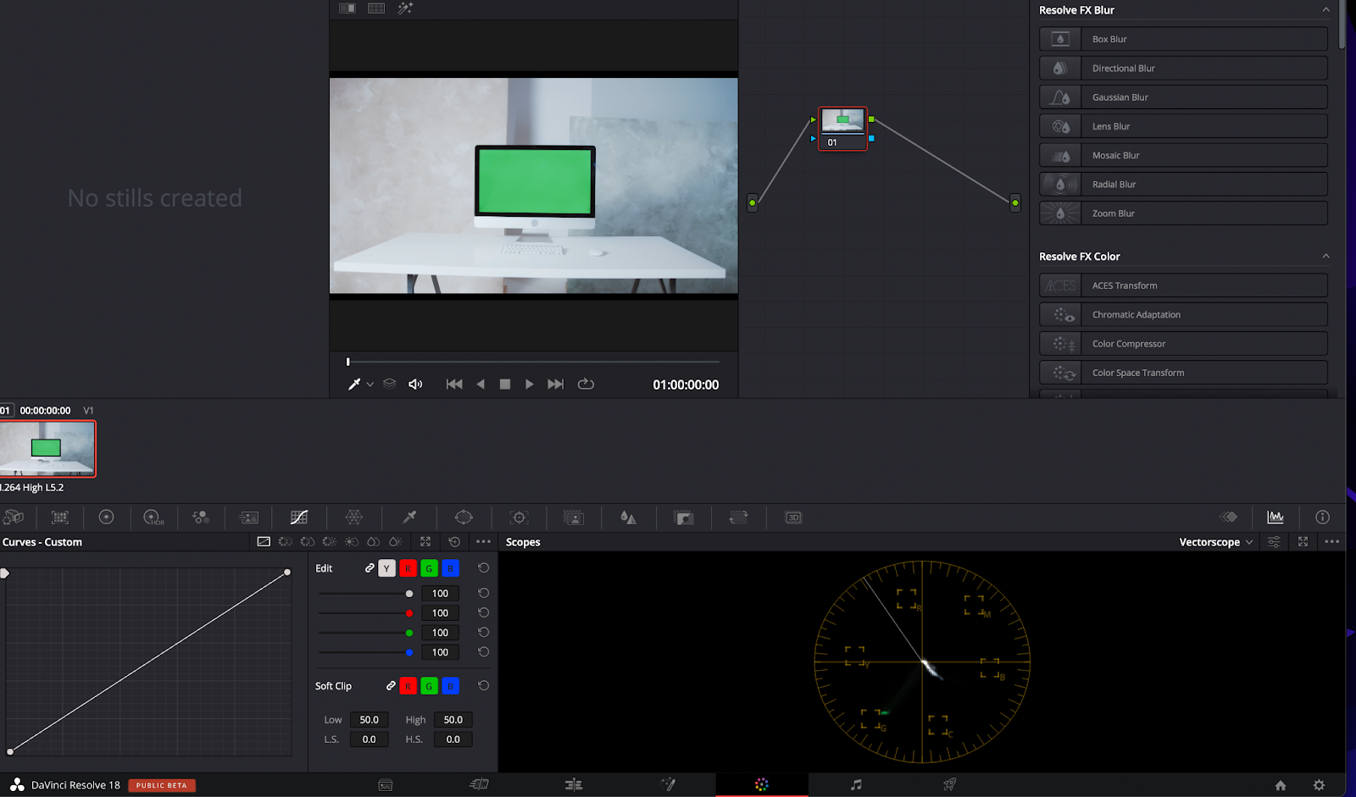Viewport: 1356px width, 797px height.
Task: Open the Blur palette
Action: coord(628,517)
